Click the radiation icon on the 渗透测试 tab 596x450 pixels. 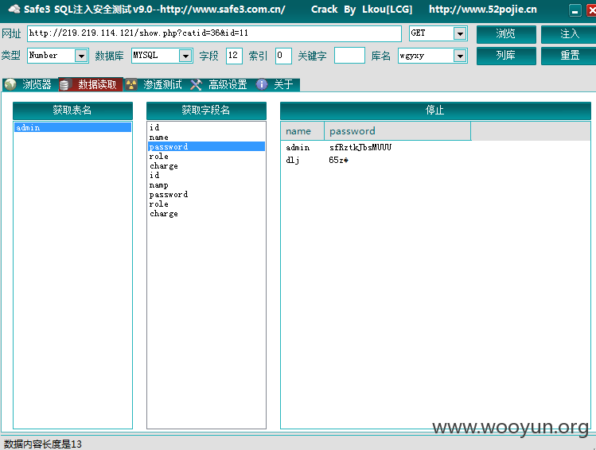tap(131, 85)
